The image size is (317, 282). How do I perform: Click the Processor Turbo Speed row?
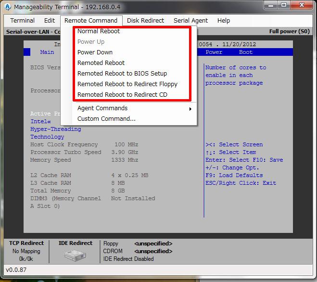tap(84, 152)
